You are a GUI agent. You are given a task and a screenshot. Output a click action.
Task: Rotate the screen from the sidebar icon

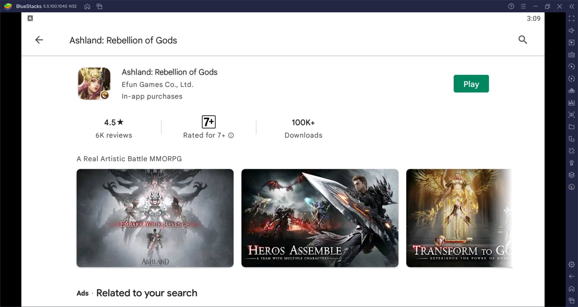[x=572, y=139]
